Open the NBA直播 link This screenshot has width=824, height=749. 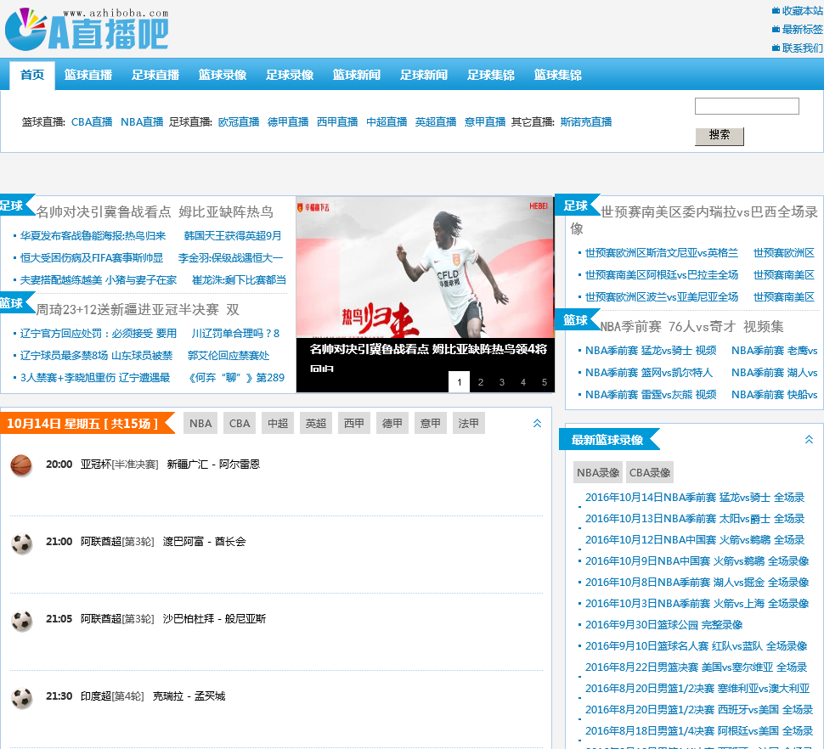pyautogui.click(x=142, y=121)
